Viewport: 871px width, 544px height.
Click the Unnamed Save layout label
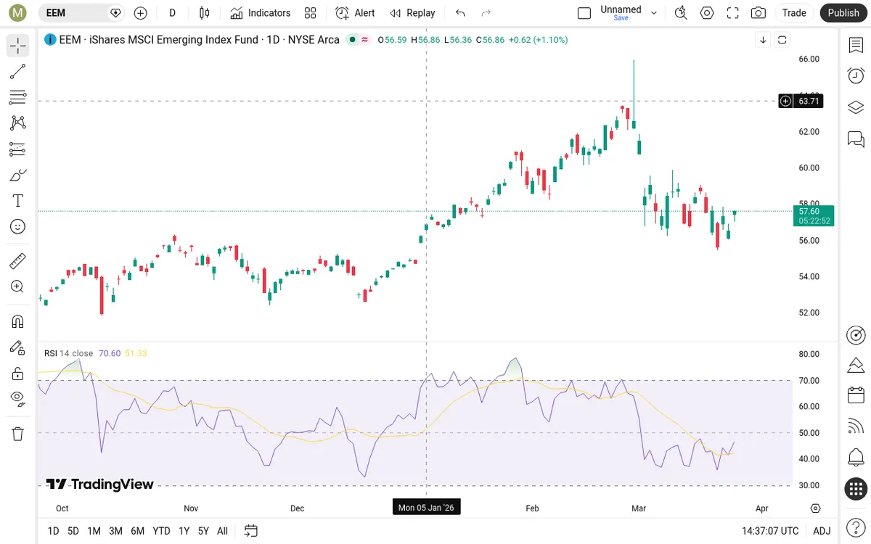(621, 13)
